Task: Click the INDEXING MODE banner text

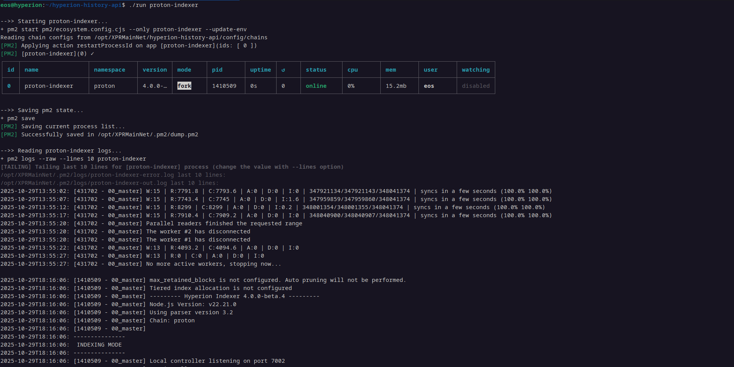Action: click(99, 345)
